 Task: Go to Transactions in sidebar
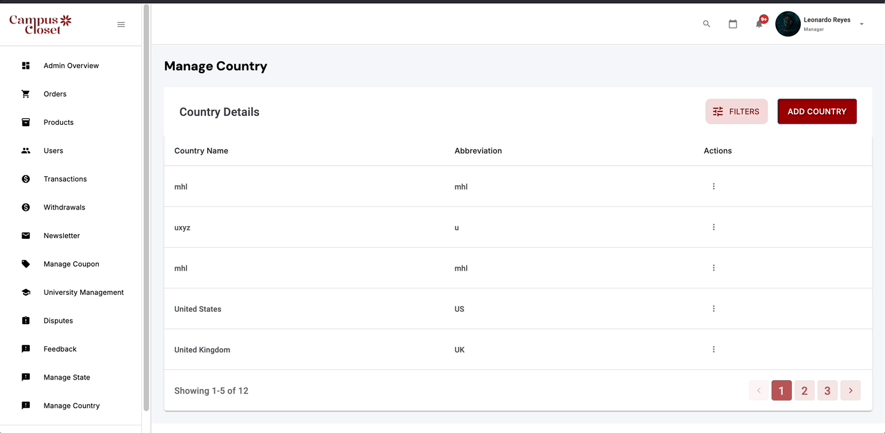point(65,179)
